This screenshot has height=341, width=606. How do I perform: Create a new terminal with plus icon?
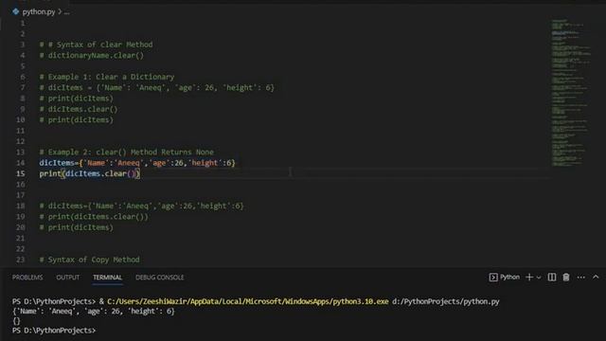[x=529, y=278]
